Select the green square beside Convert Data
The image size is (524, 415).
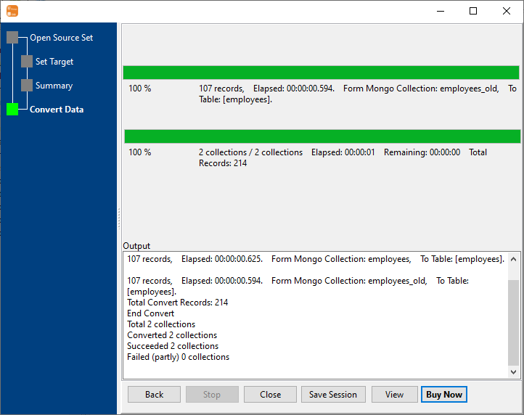(x=12, y=110)
